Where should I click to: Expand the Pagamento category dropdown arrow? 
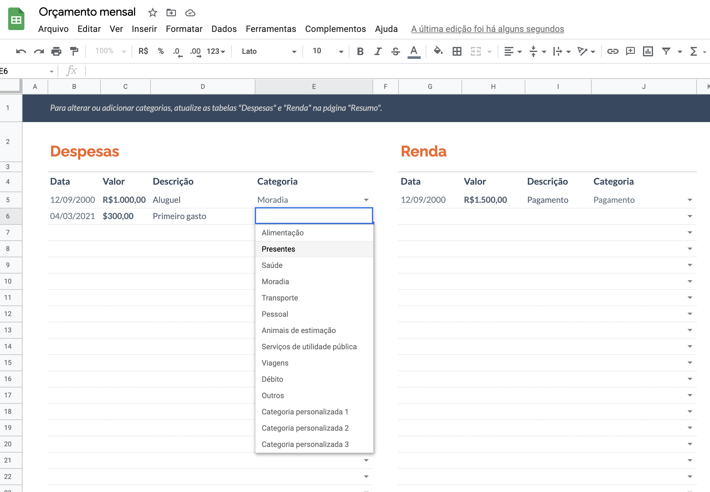tap(690, 200)
